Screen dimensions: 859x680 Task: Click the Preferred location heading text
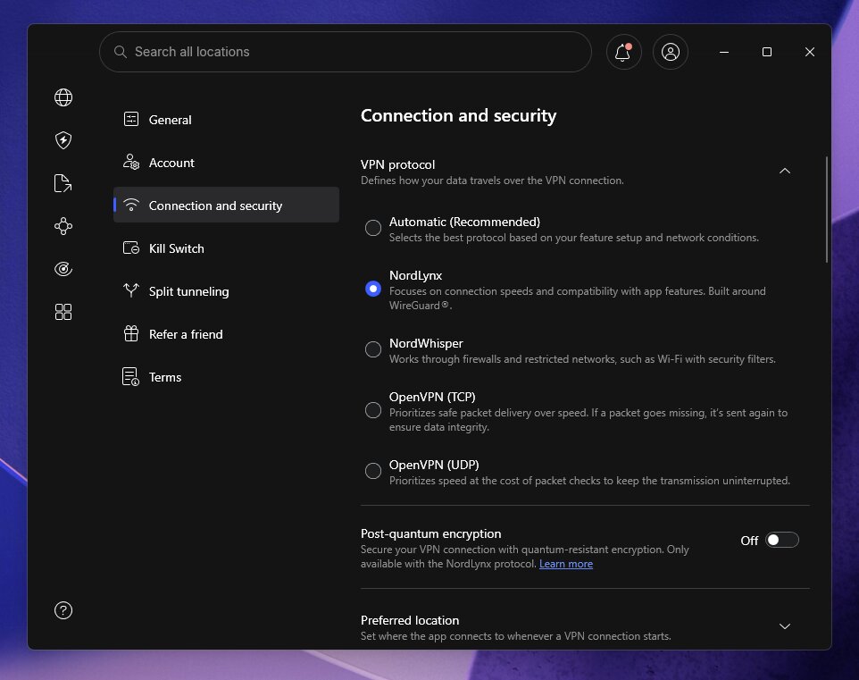point(410,620)
